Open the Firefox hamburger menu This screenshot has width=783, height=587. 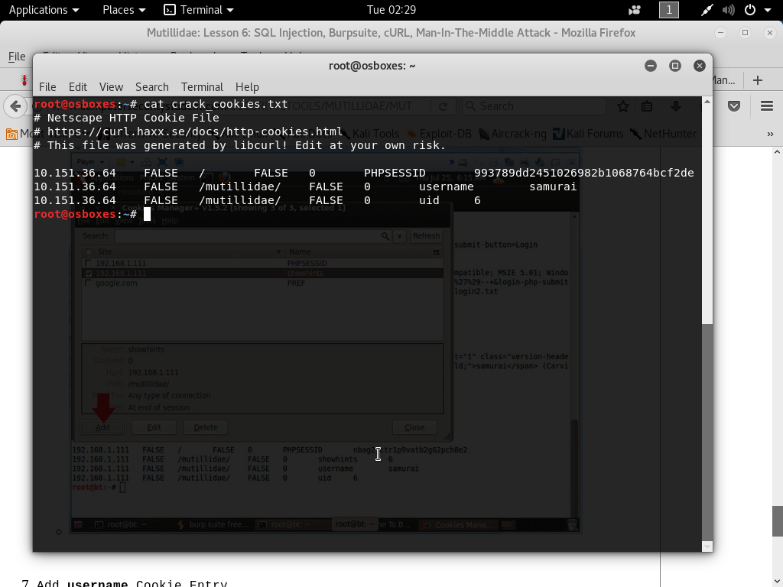(x=766, y=106)
